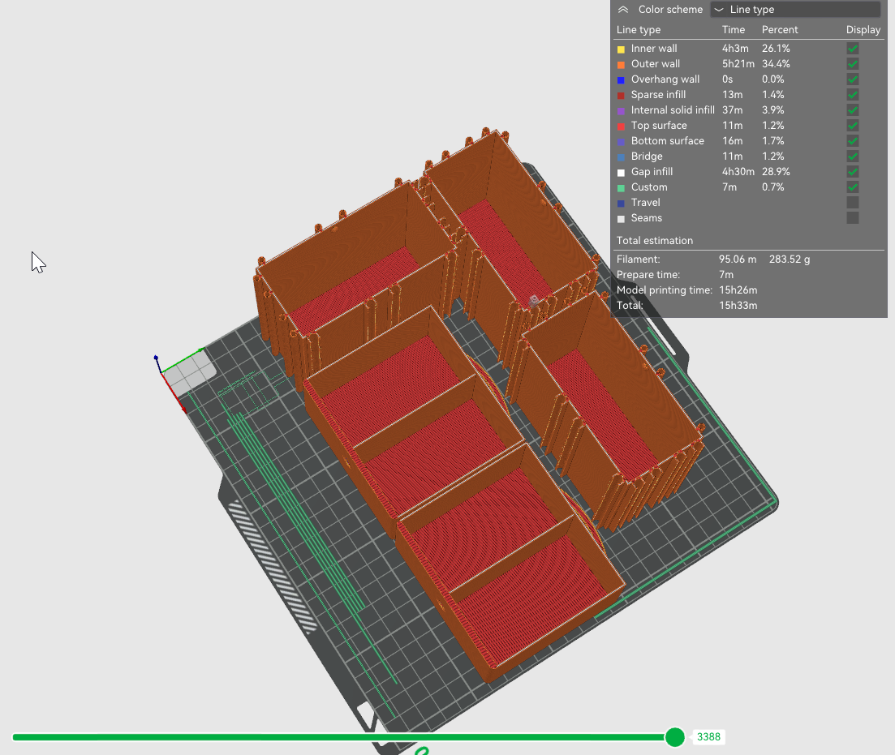Hide the Inner wall line type
The width and height of the screenshot is (895, 755).
852,48
